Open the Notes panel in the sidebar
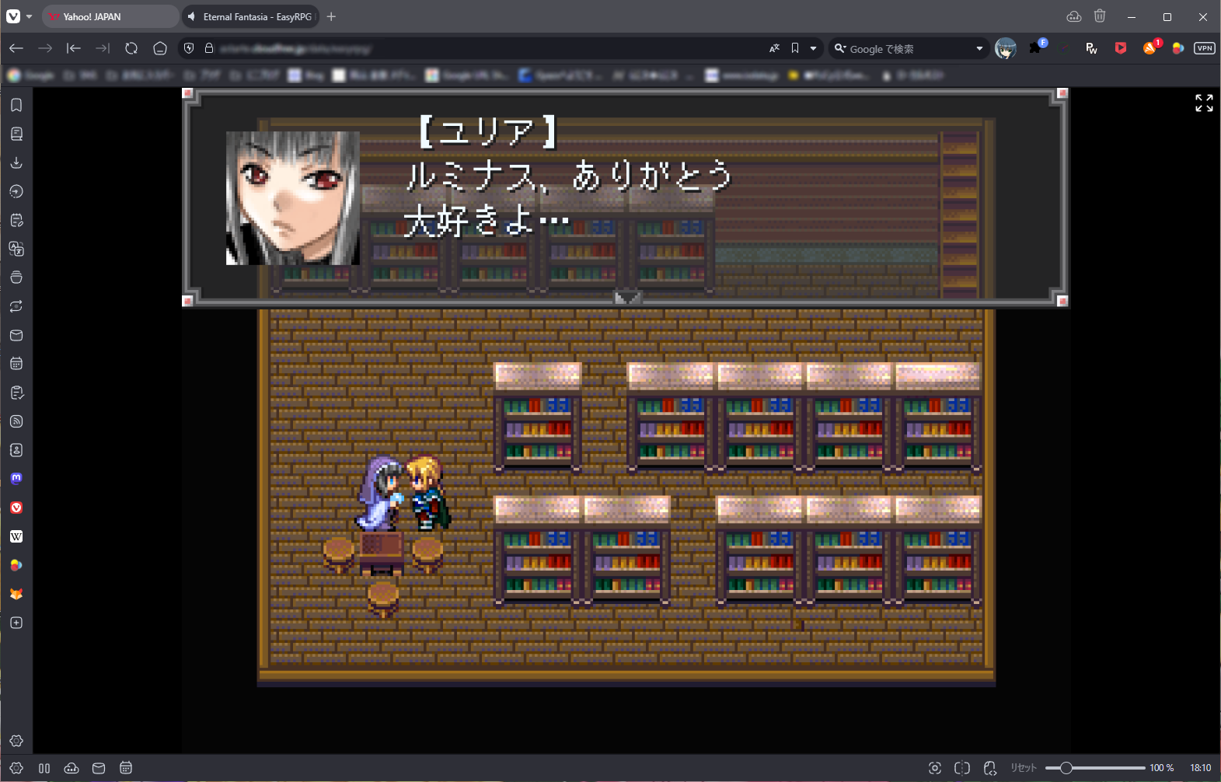 16,220
